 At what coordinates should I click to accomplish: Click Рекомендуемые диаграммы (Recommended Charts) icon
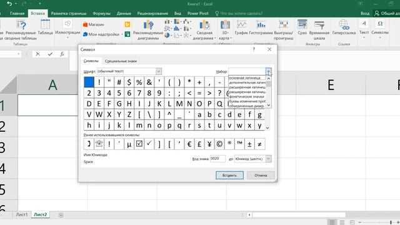click(148, 30)
